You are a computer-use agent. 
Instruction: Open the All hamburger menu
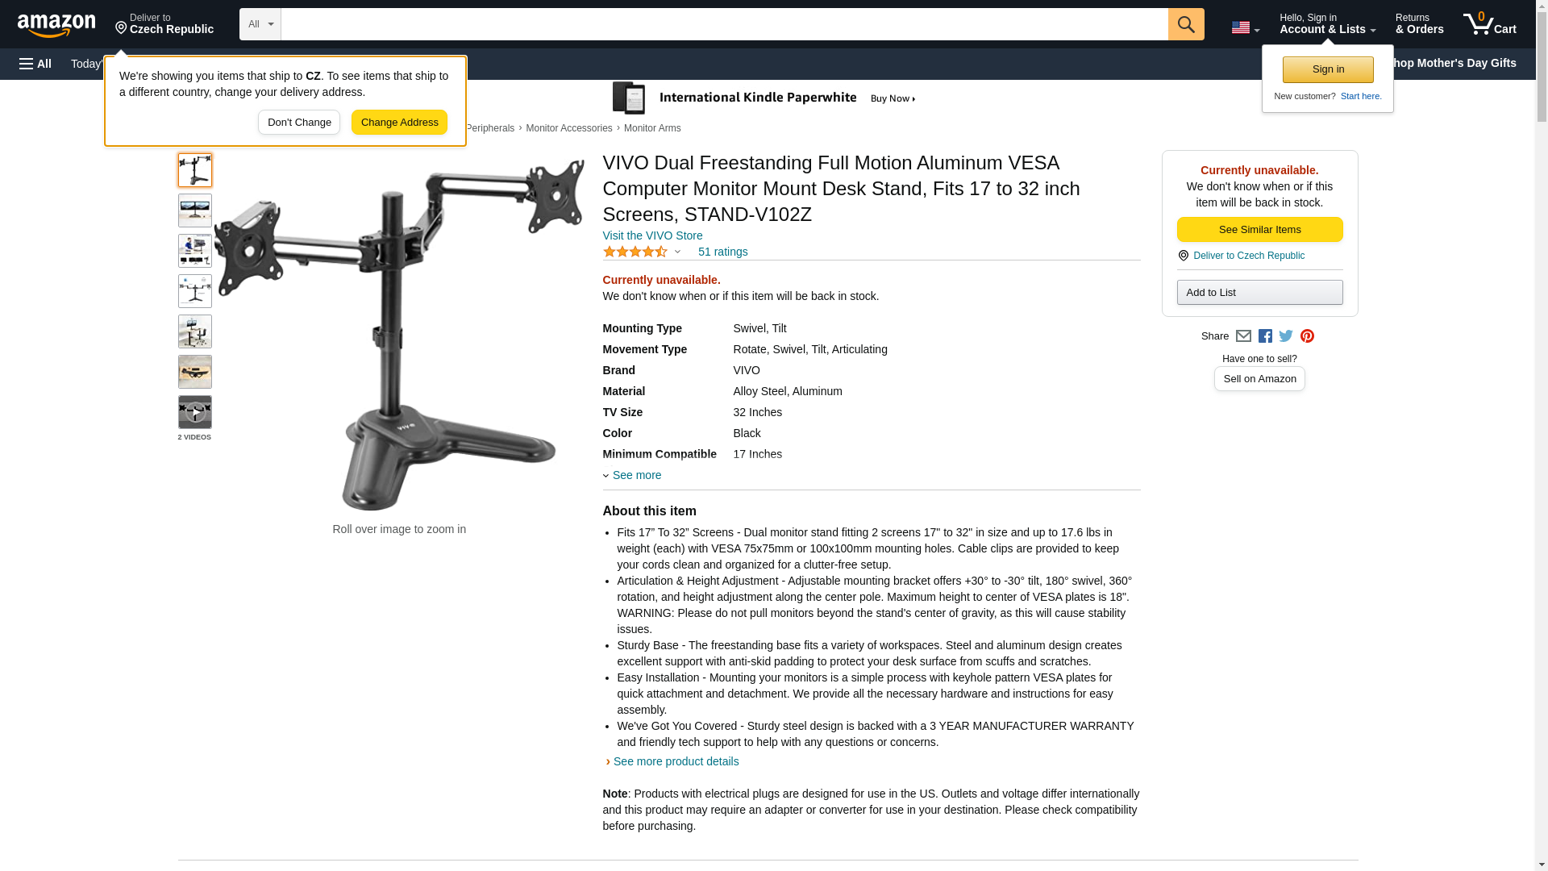pos(35,64)
